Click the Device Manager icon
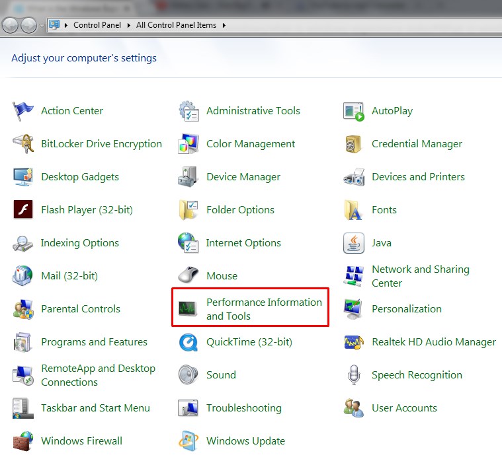Screen dimensions: 502x461 (188, 177)
